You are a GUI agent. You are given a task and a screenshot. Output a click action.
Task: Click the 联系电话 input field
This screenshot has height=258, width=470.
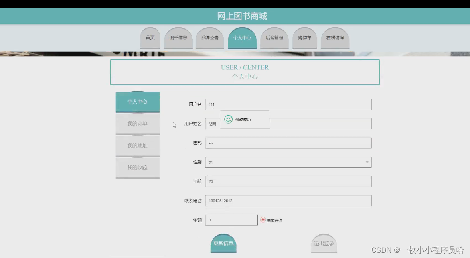(288, 201)
